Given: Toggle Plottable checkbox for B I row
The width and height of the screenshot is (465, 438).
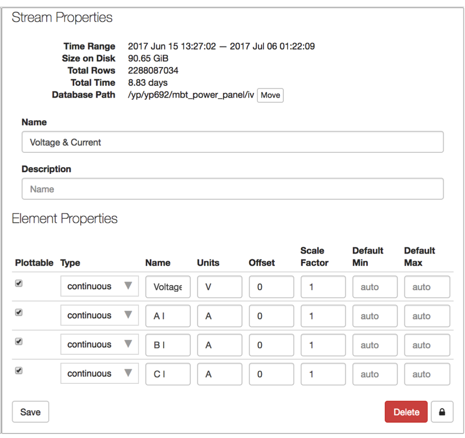Looking at the screenshot, I should tap(19, 341).
